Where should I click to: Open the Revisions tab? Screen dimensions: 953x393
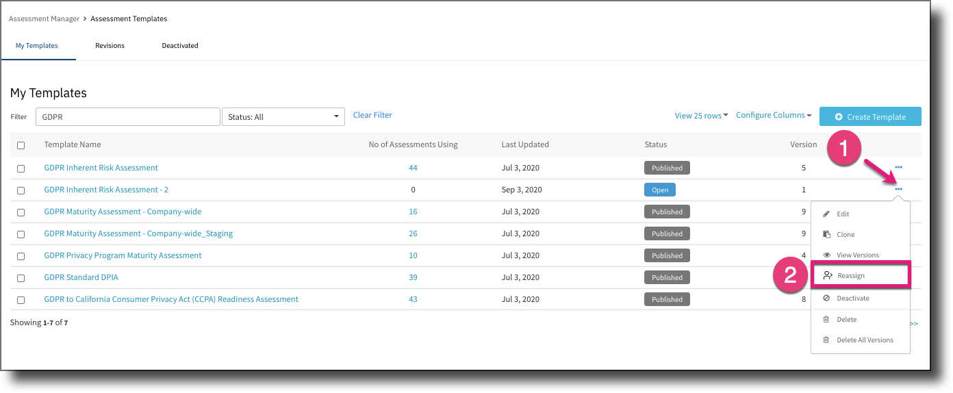[x=110, y=46]
